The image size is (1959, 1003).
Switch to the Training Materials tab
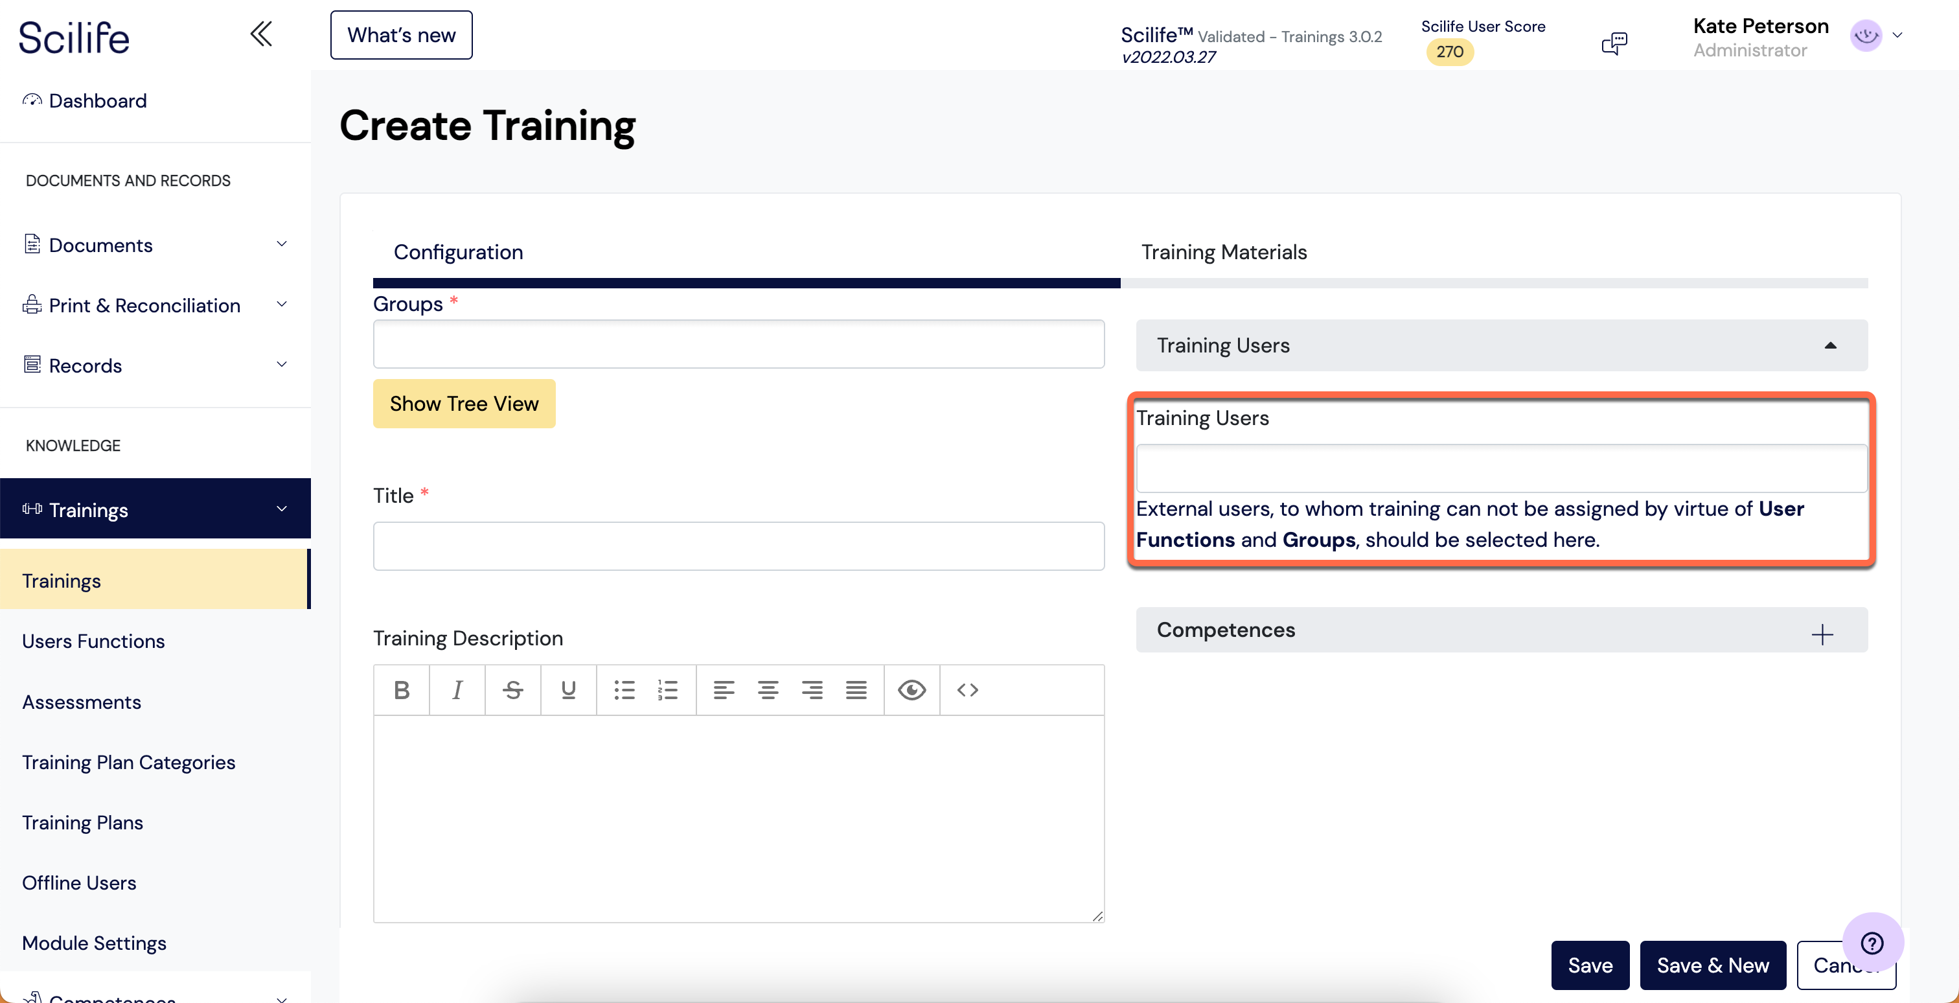point(1224,251)
